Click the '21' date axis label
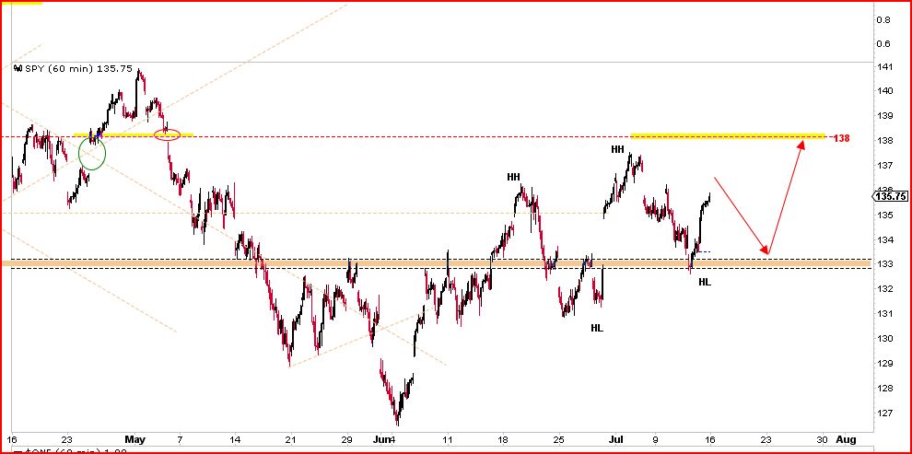 [x=291, y=439]
